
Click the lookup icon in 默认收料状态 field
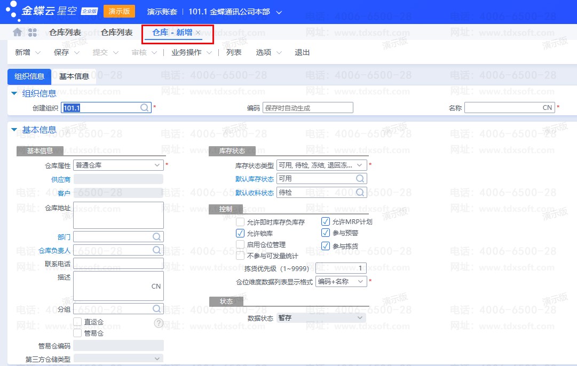pos(360,192)
